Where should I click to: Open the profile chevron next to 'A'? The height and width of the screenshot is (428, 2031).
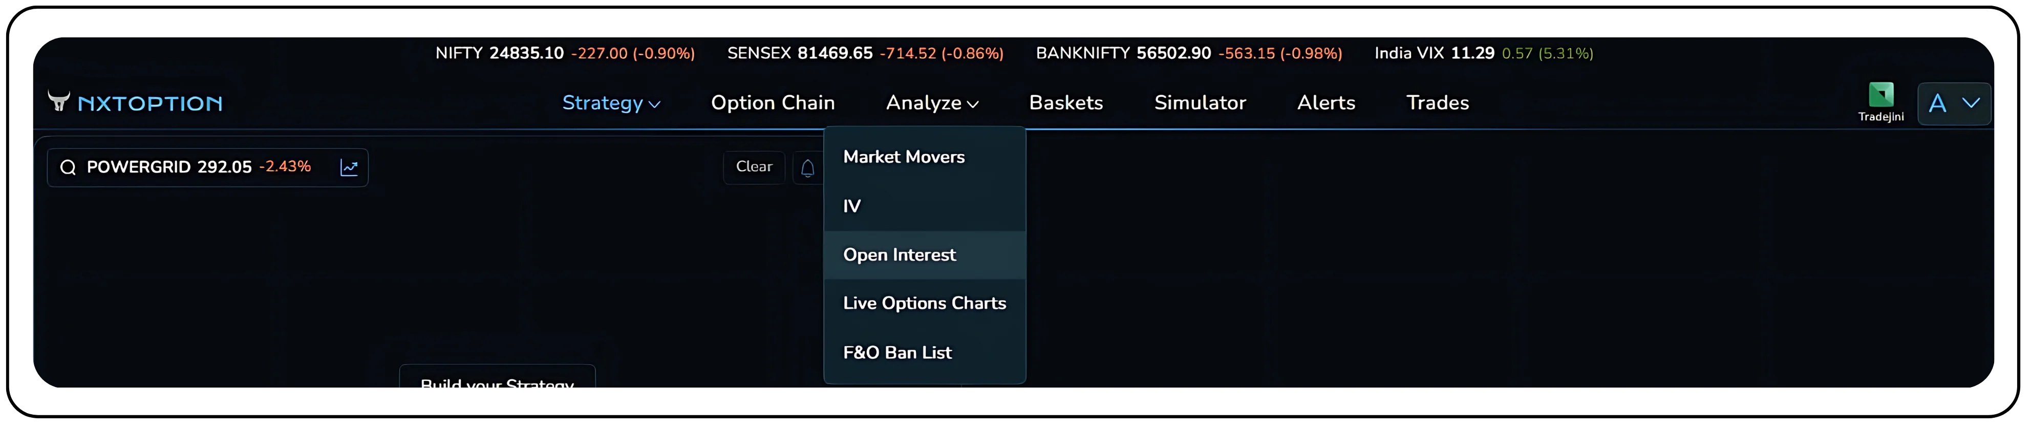1971,103
